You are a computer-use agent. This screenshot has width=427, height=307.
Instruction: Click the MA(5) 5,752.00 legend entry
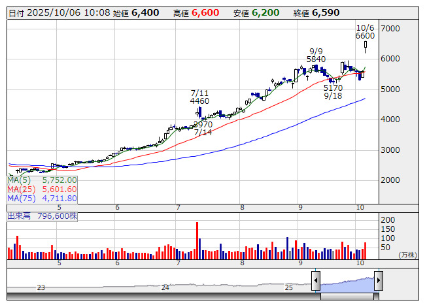pos(43,180)
